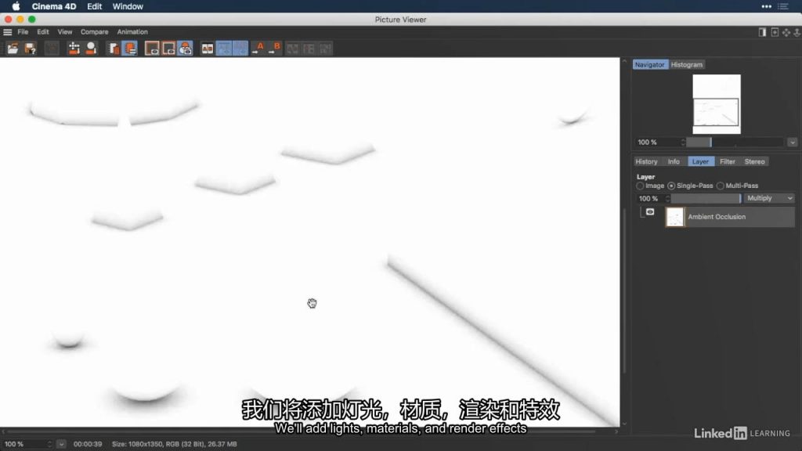Select the Ambient Occlusion layer name
Screen dimensions: 802x451
point(717,217)
